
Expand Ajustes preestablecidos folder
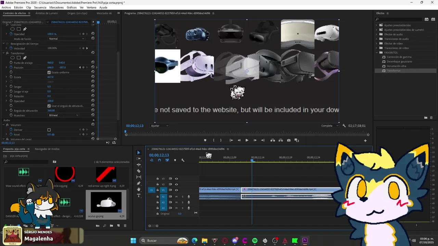click(x=376, y=25)
